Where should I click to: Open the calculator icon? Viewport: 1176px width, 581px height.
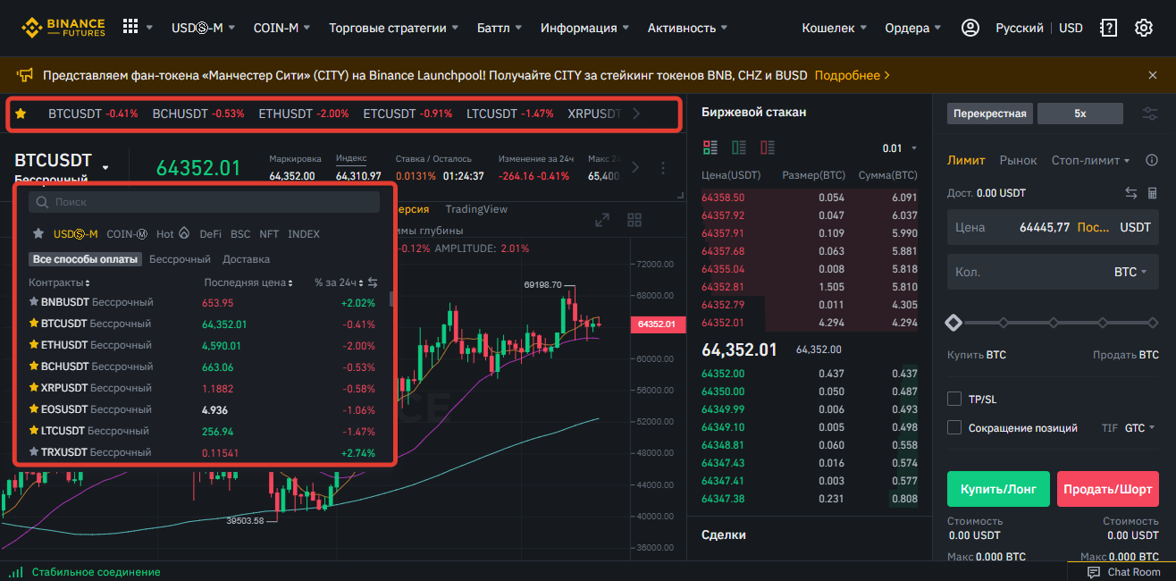1153,192
